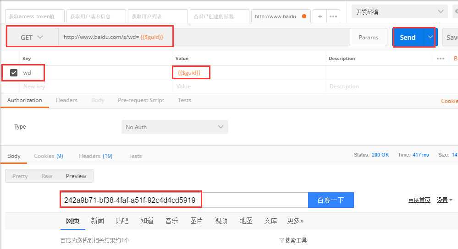Viewport: 458px width, 249px height.
Task: Open the response Body tab
Action: [14, 156]
